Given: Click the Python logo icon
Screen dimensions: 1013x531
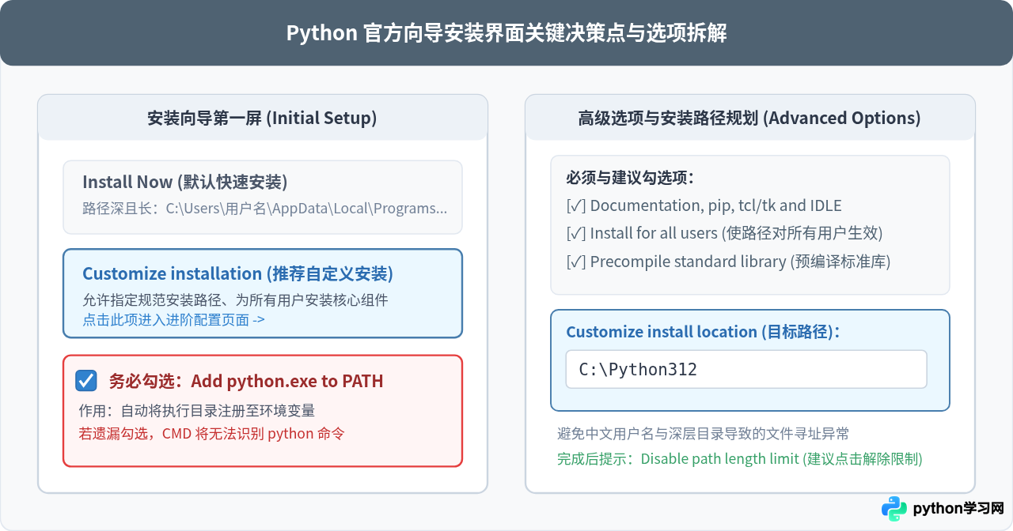Looking at the screenshot, I should [894, 508].
